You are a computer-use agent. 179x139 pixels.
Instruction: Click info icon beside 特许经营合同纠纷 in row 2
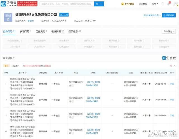[x=73, y=101]
